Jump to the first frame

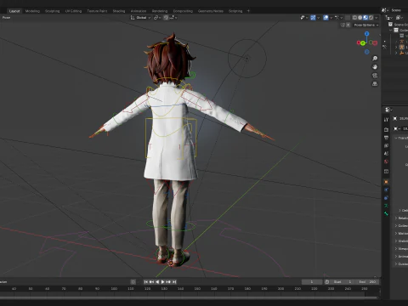pos(145,282)
